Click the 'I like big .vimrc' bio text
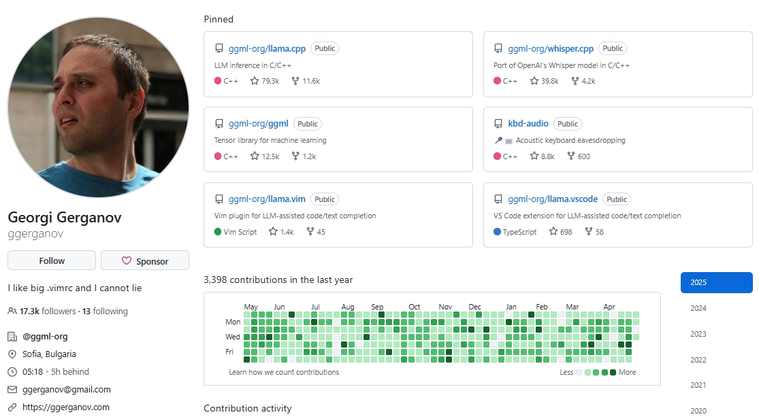This screenshot has width=759, height=419. pyautogui.click(x=75, y=288)
